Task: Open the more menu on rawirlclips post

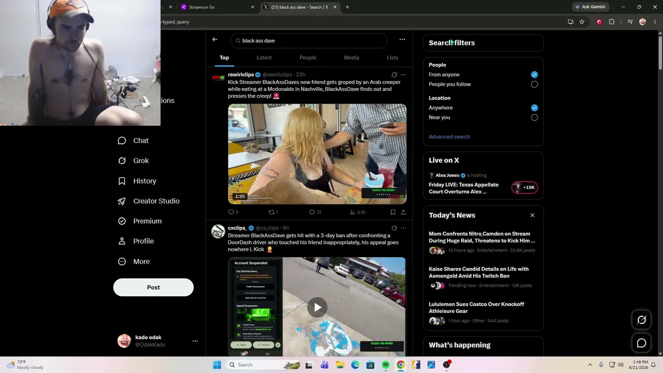Action: click(x=403, y=75)
